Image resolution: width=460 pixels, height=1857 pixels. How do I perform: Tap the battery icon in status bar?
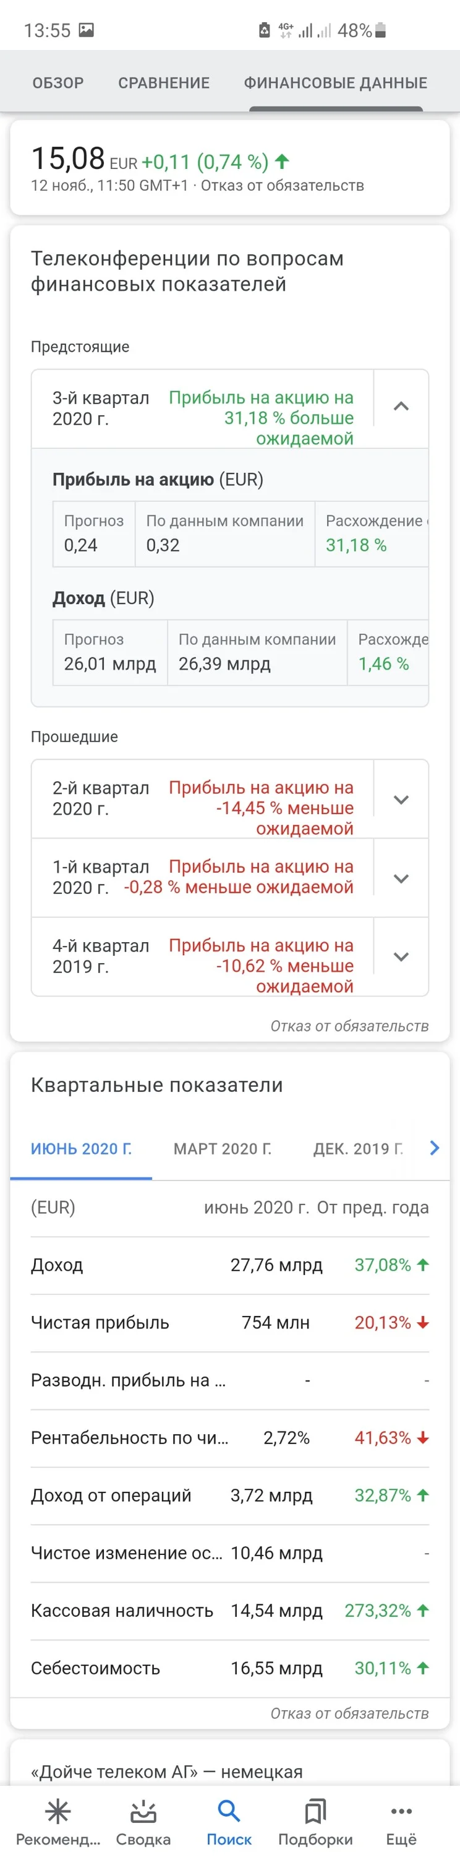381,30
